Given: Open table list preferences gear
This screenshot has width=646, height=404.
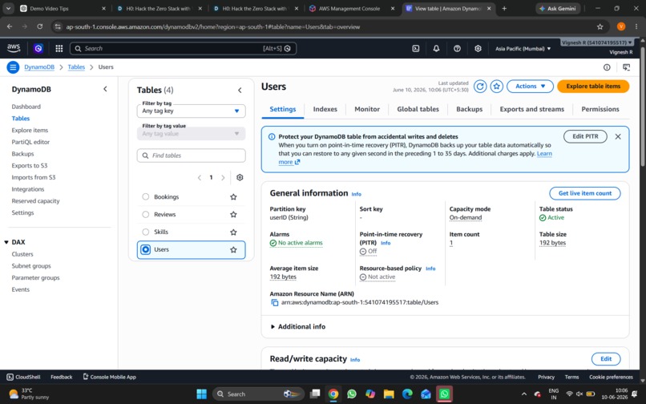Looking at the screenshot, I should click(240, 177).
